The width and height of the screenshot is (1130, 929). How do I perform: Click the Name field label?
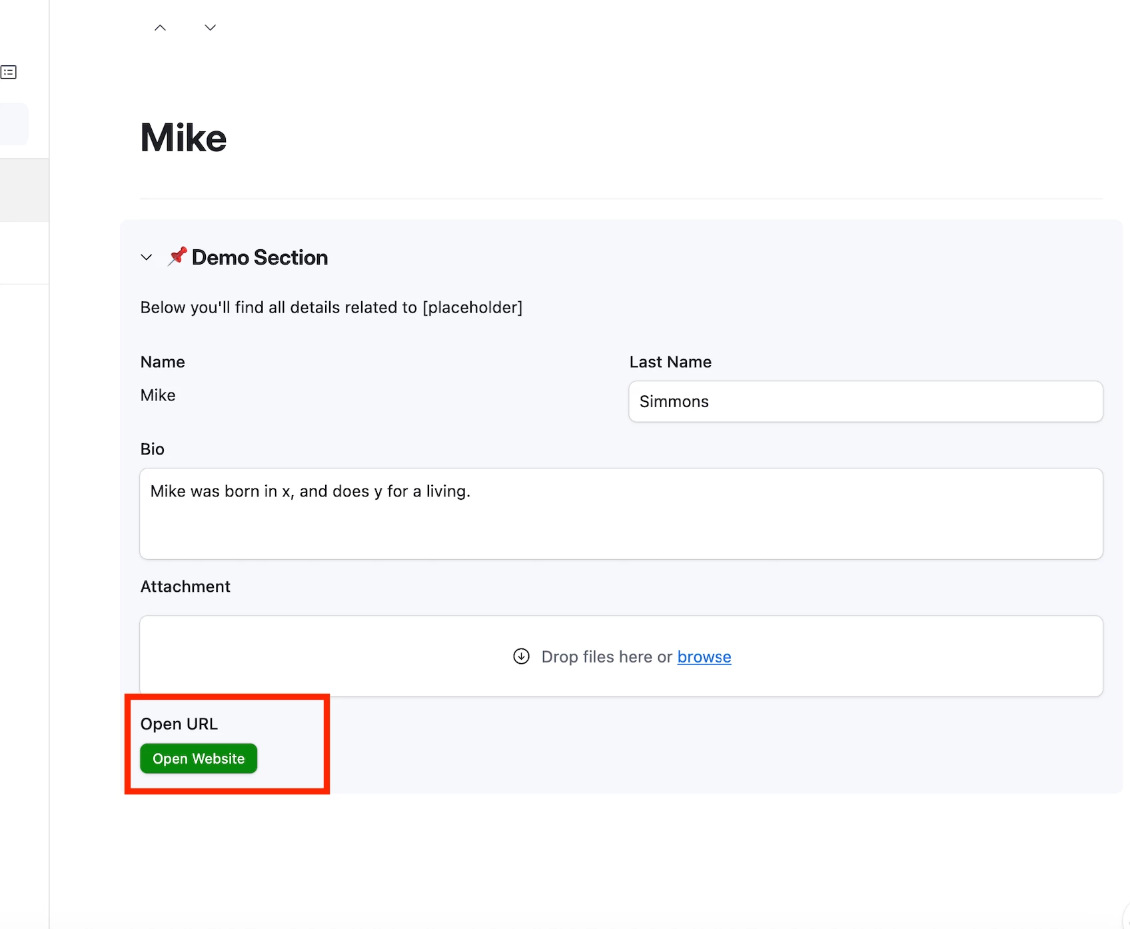163,362
